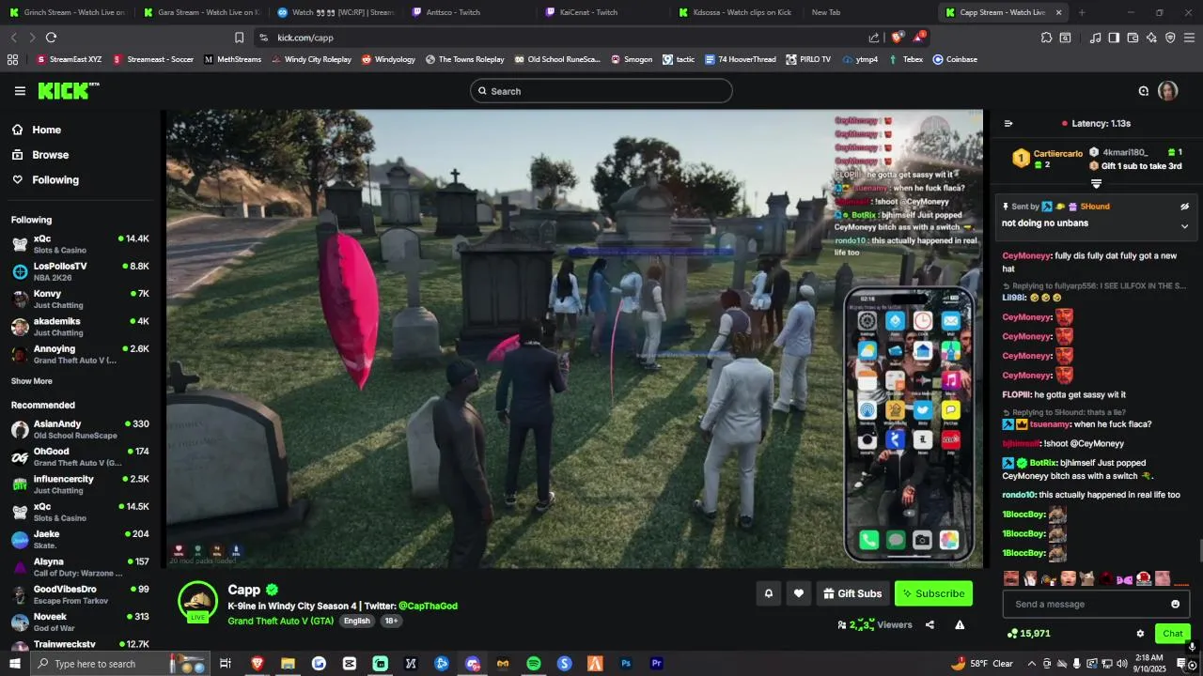Click the Gift Subs button
This screenshot has height=676, width=1203.
point(852,593)
